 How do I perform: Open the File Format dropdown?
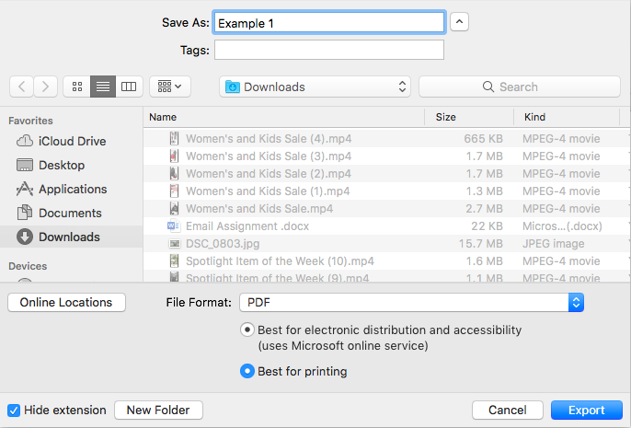click(x=411, y=302)
